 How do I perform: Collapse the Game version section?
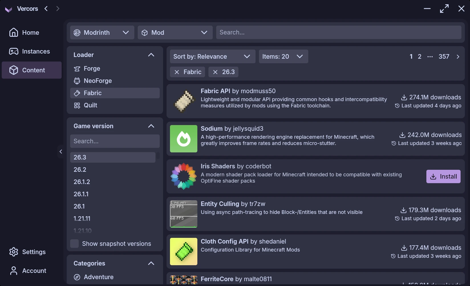pos(151,126)
